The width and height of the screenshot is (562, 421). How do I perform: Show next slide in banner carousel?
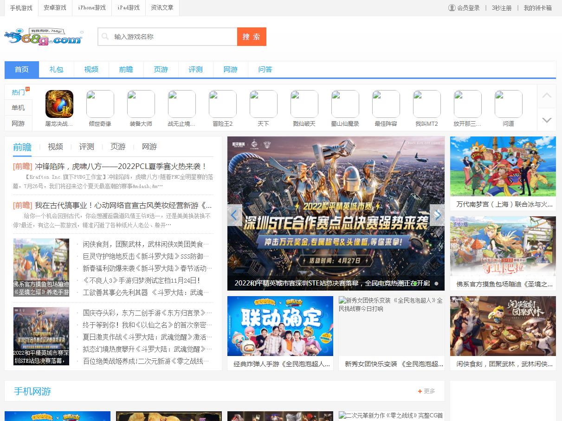tap(437, 215)
